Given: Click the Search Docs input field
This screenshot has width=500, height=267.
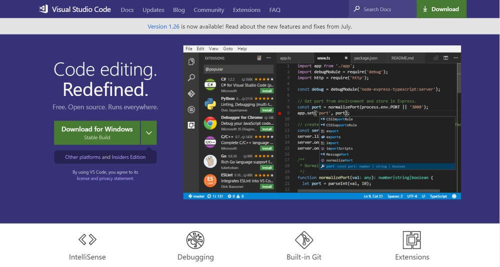Looking at the screenshot, I should [x=382, y=9].
